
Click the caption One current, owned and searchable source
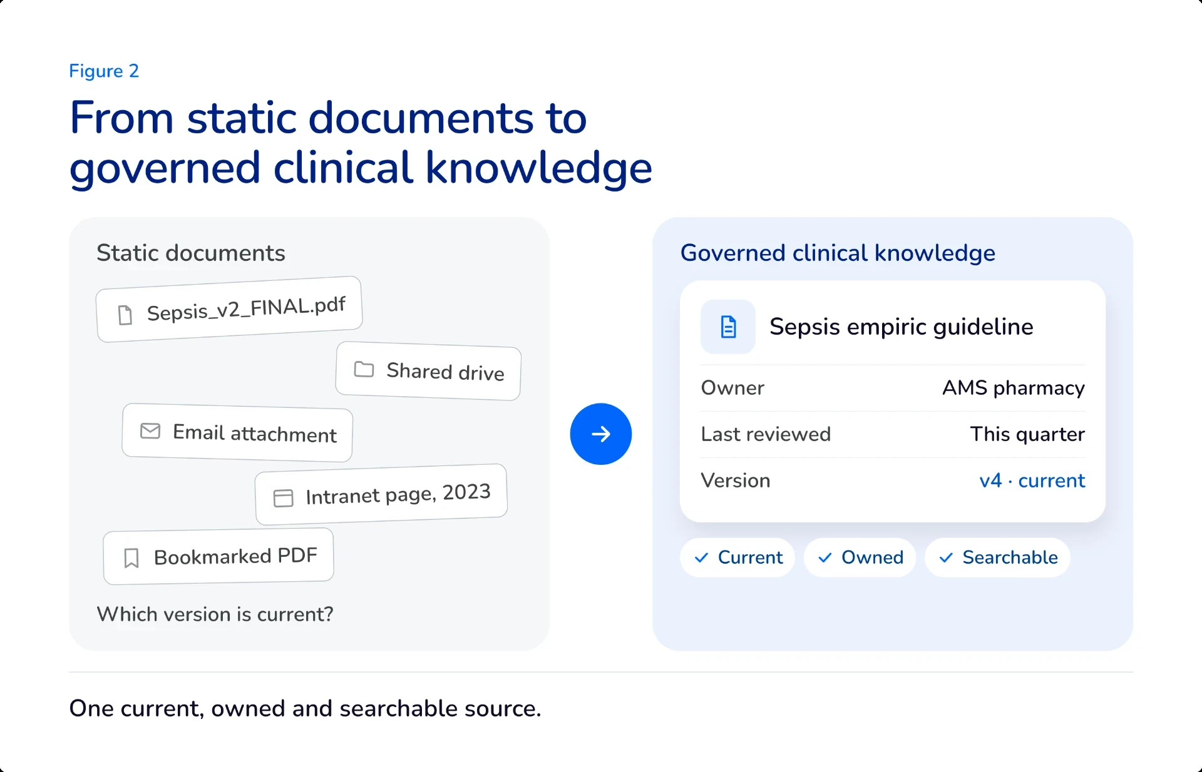point(305,708)
